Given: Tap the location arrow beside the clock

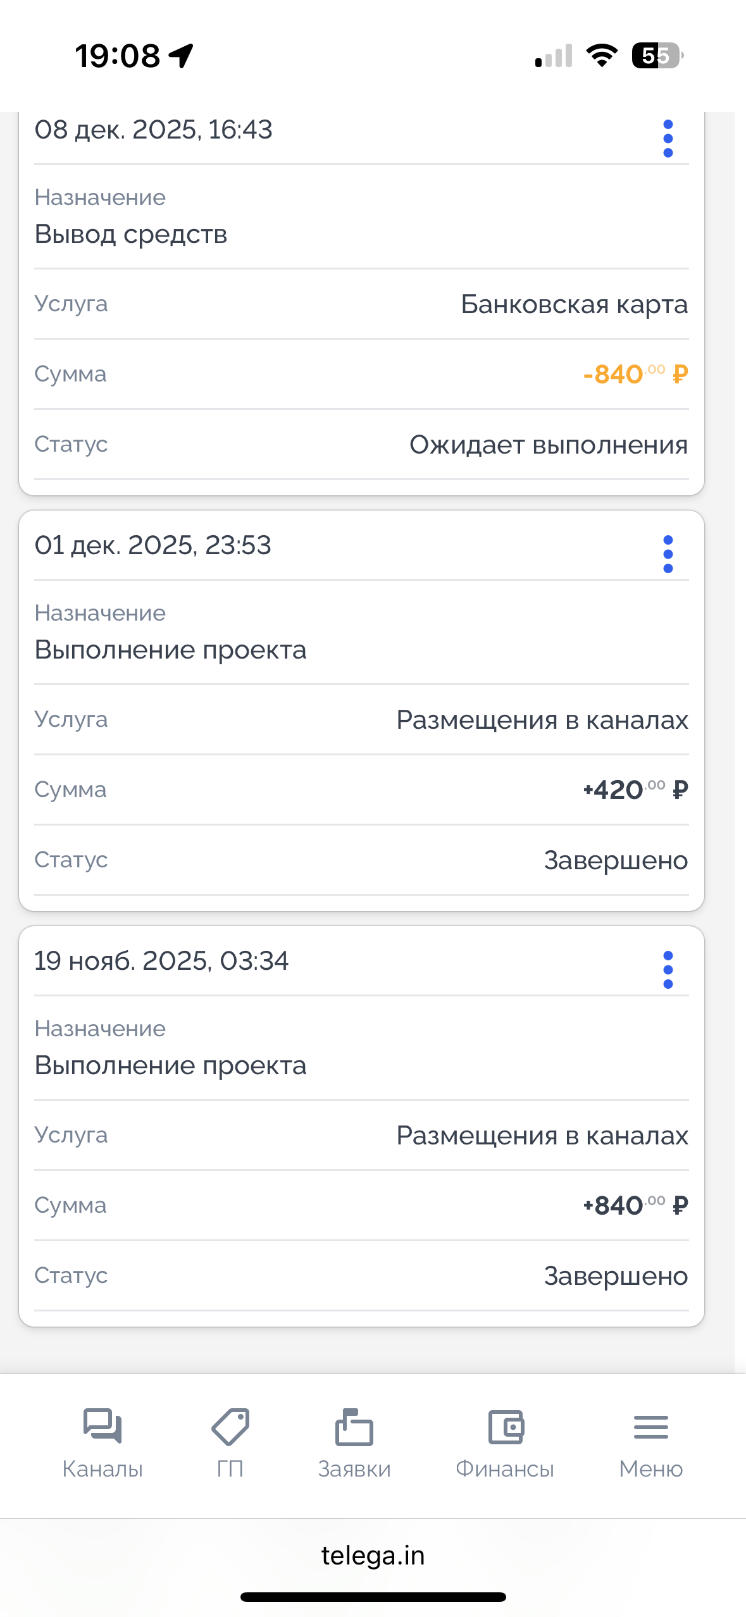Looking at the screenshot, I should [182, 56].
